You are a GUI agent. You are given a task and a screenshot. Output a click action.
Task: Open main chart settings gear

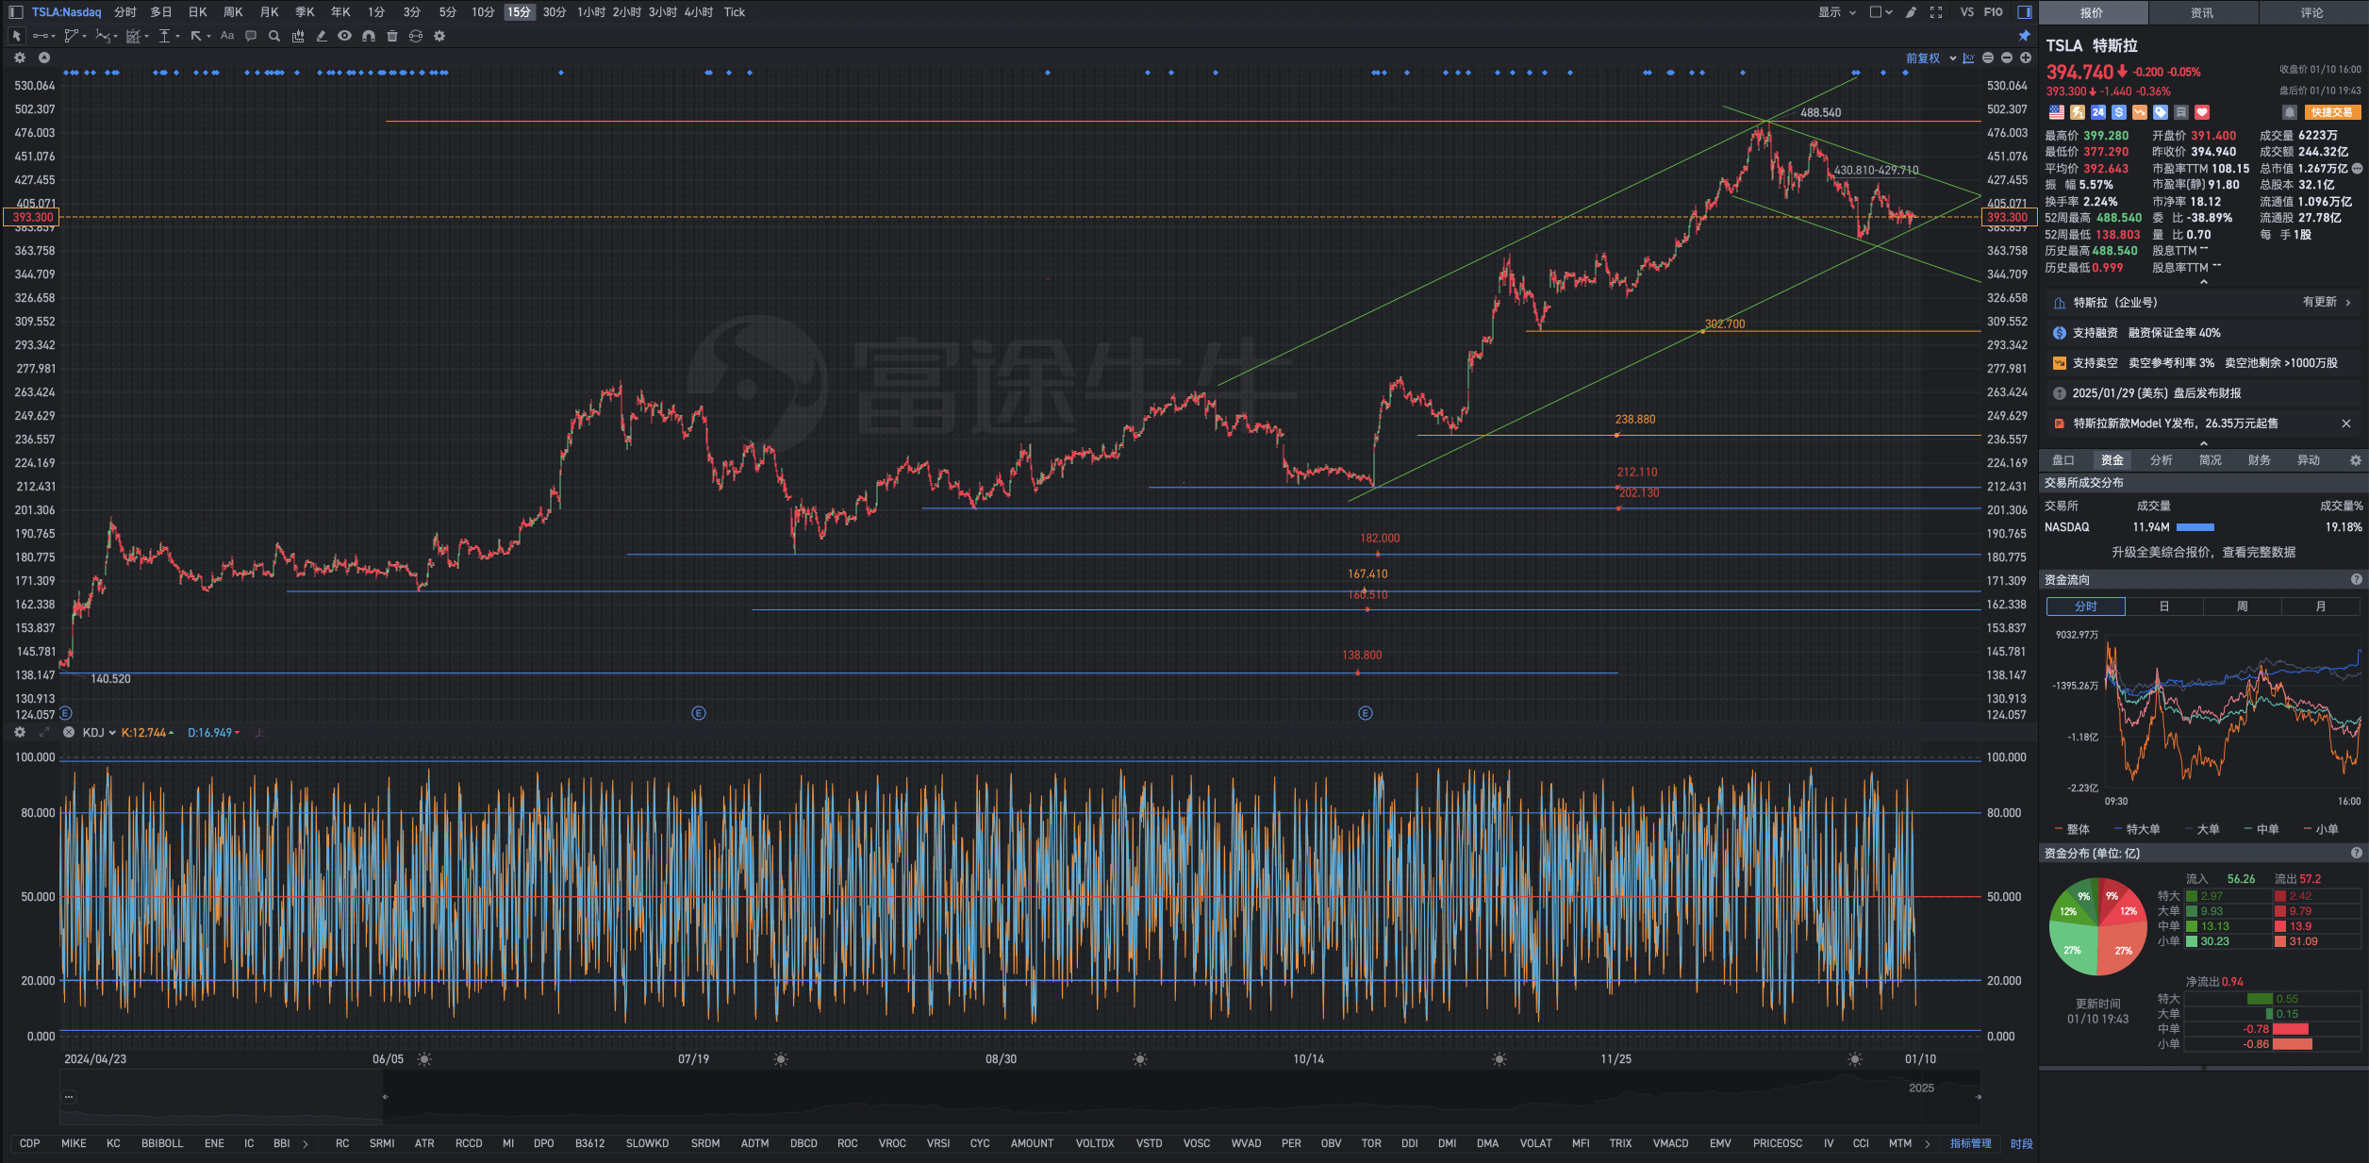(20, 58)
